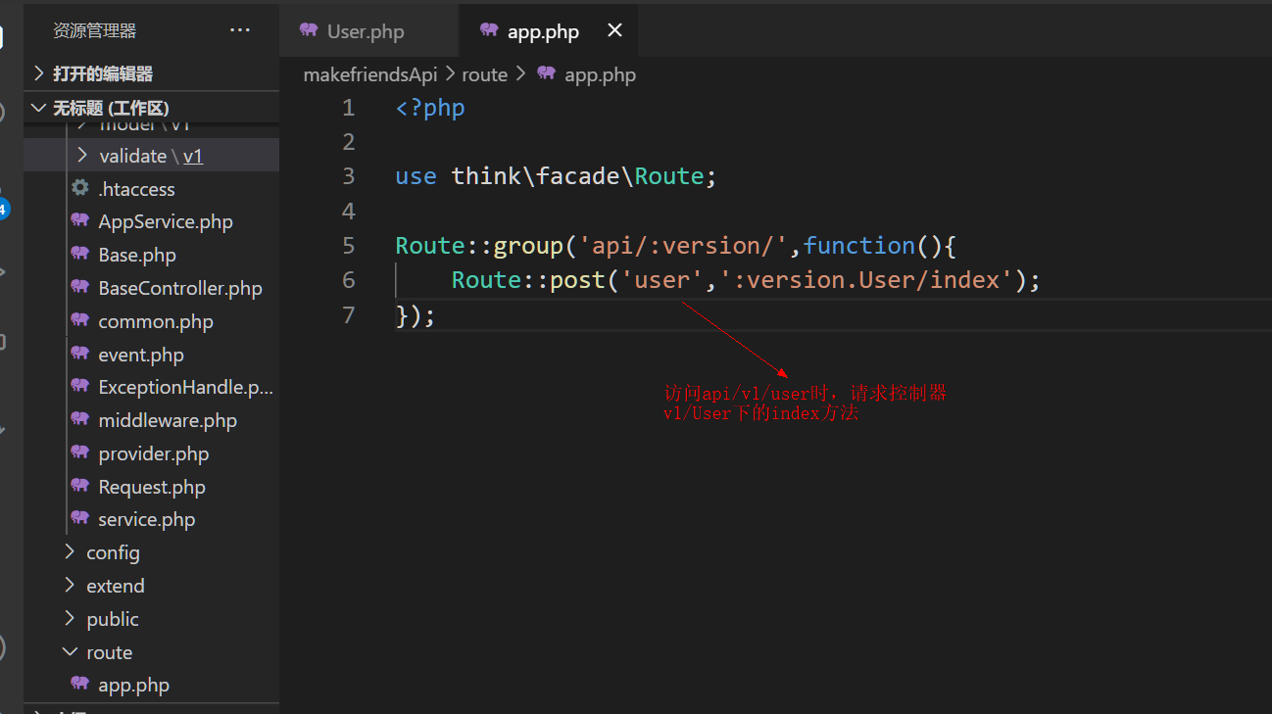Expand the config folder
The height and width of the screenshot is (714, 1272).
click(x=112, y=552)
